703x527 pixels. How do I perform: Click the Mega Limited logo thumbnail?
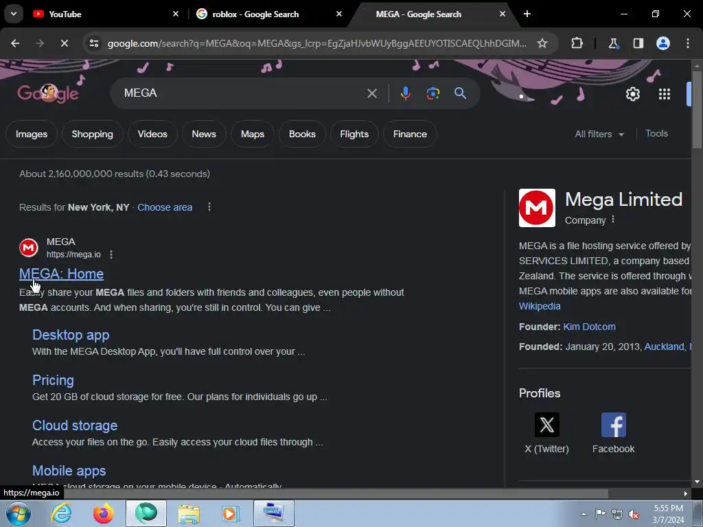click(x=537, y=208)
